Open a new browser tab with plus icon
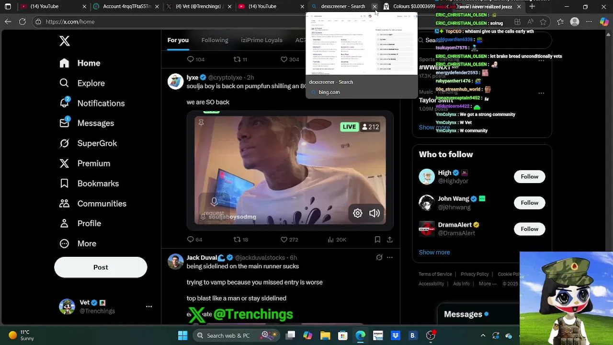Image resolution: width=613 pixels, height=345 pixels. point(532,7)
